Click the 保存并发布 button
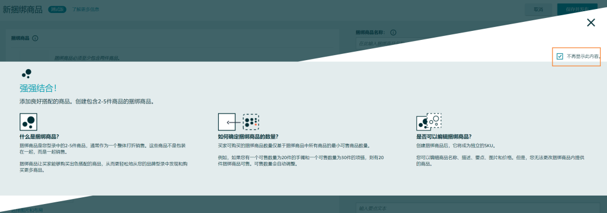The width and height of the screenshot is (607, 213). (577, 10)
